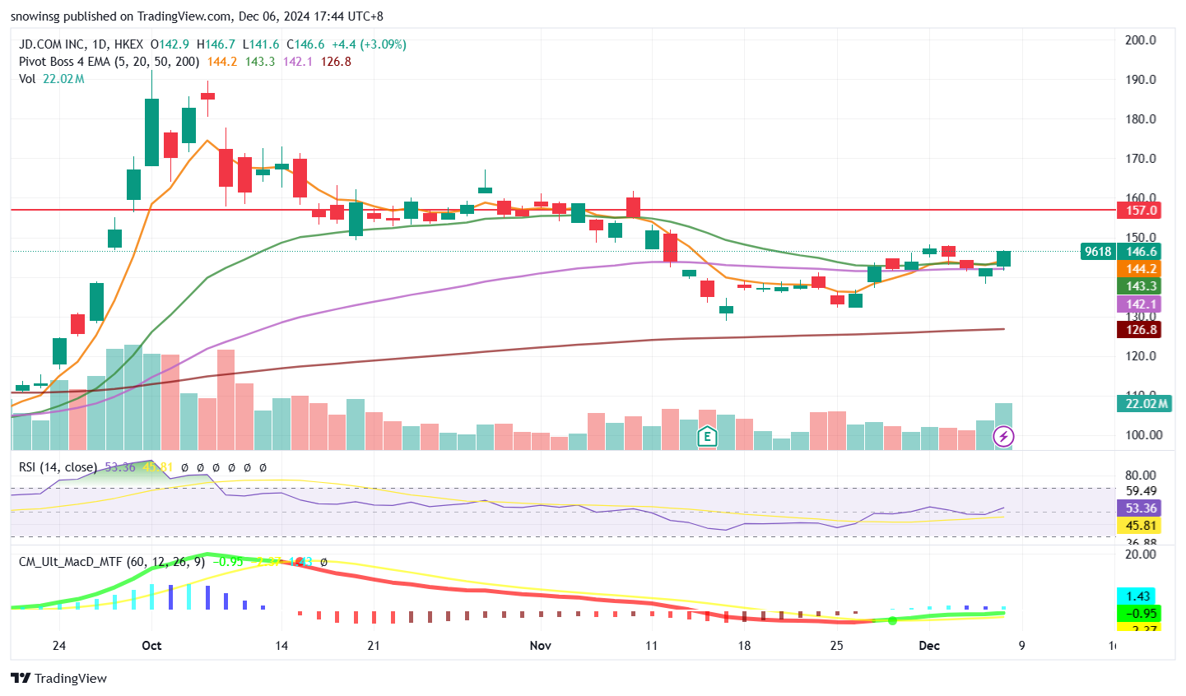This screenshot has height=696, width=1186.
Task: Click the orange 144.2 value in EMA legend
Action: [222, 62]
